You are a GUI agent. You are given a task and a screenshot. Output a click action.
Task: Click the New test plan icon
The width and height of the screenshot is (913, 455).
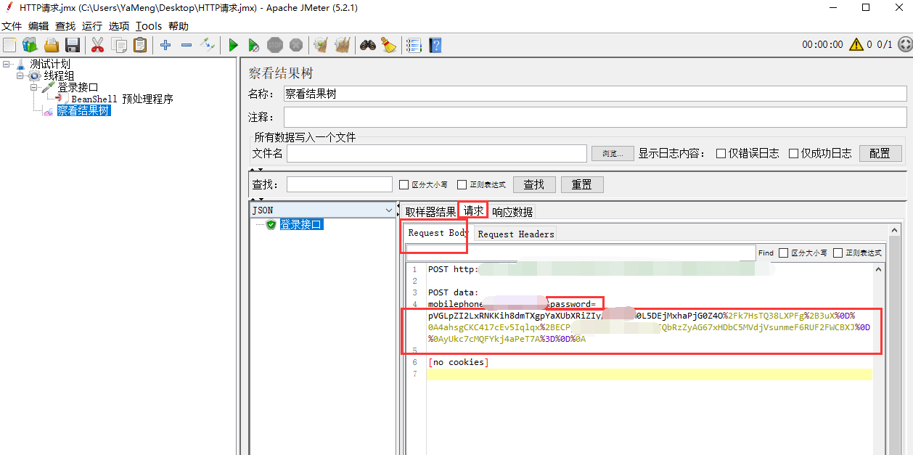pyautogui.click(x=9, y=45)
